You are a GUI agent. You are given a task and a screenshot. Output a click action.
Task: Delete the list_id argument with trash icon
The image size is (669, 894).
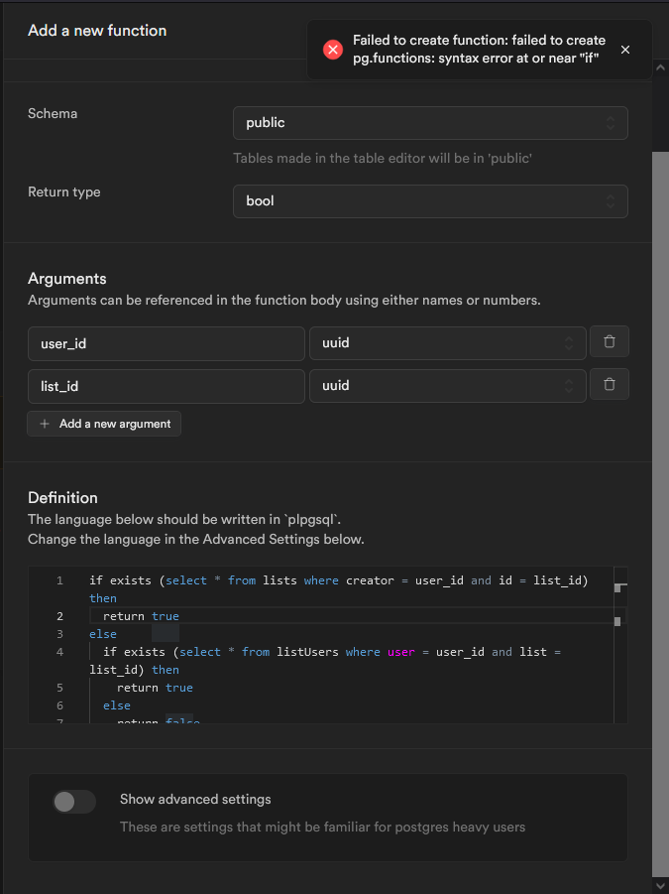point(610,384)
